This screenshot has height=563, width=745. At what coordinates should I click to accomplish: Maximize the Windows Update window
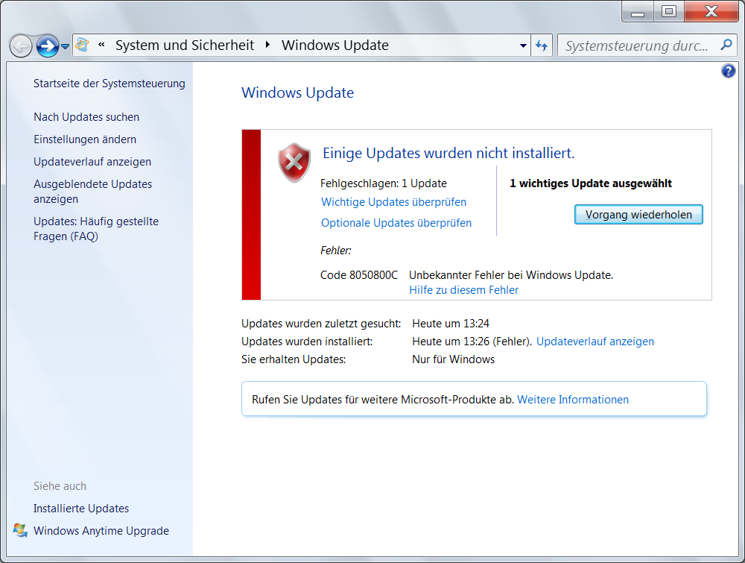click(x=669, y=12)
